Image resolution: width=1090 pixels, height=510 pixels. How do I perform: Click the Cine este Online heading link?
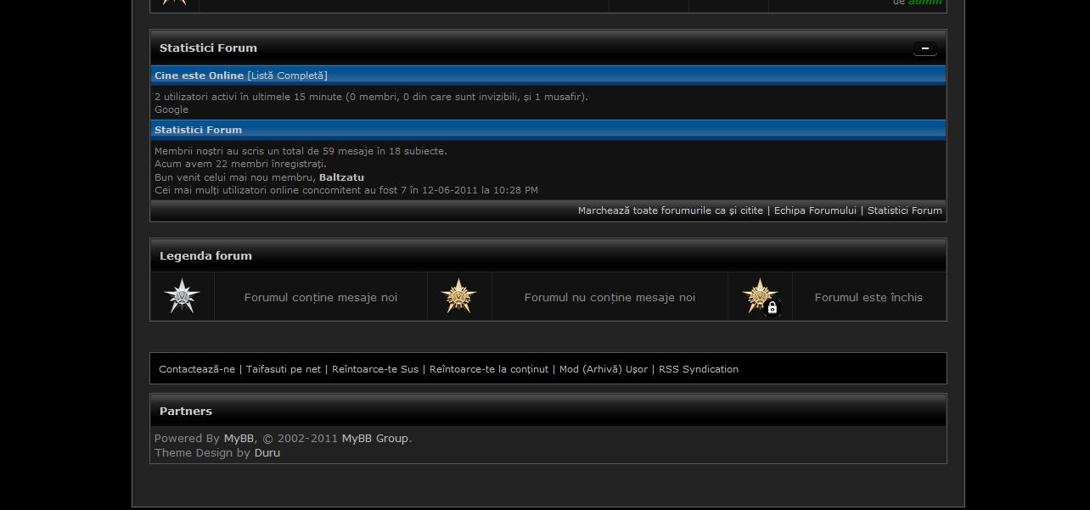(199, 76)
